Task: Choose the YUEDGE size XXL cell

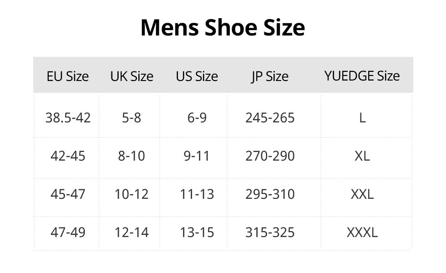Action: pos(362,194)
